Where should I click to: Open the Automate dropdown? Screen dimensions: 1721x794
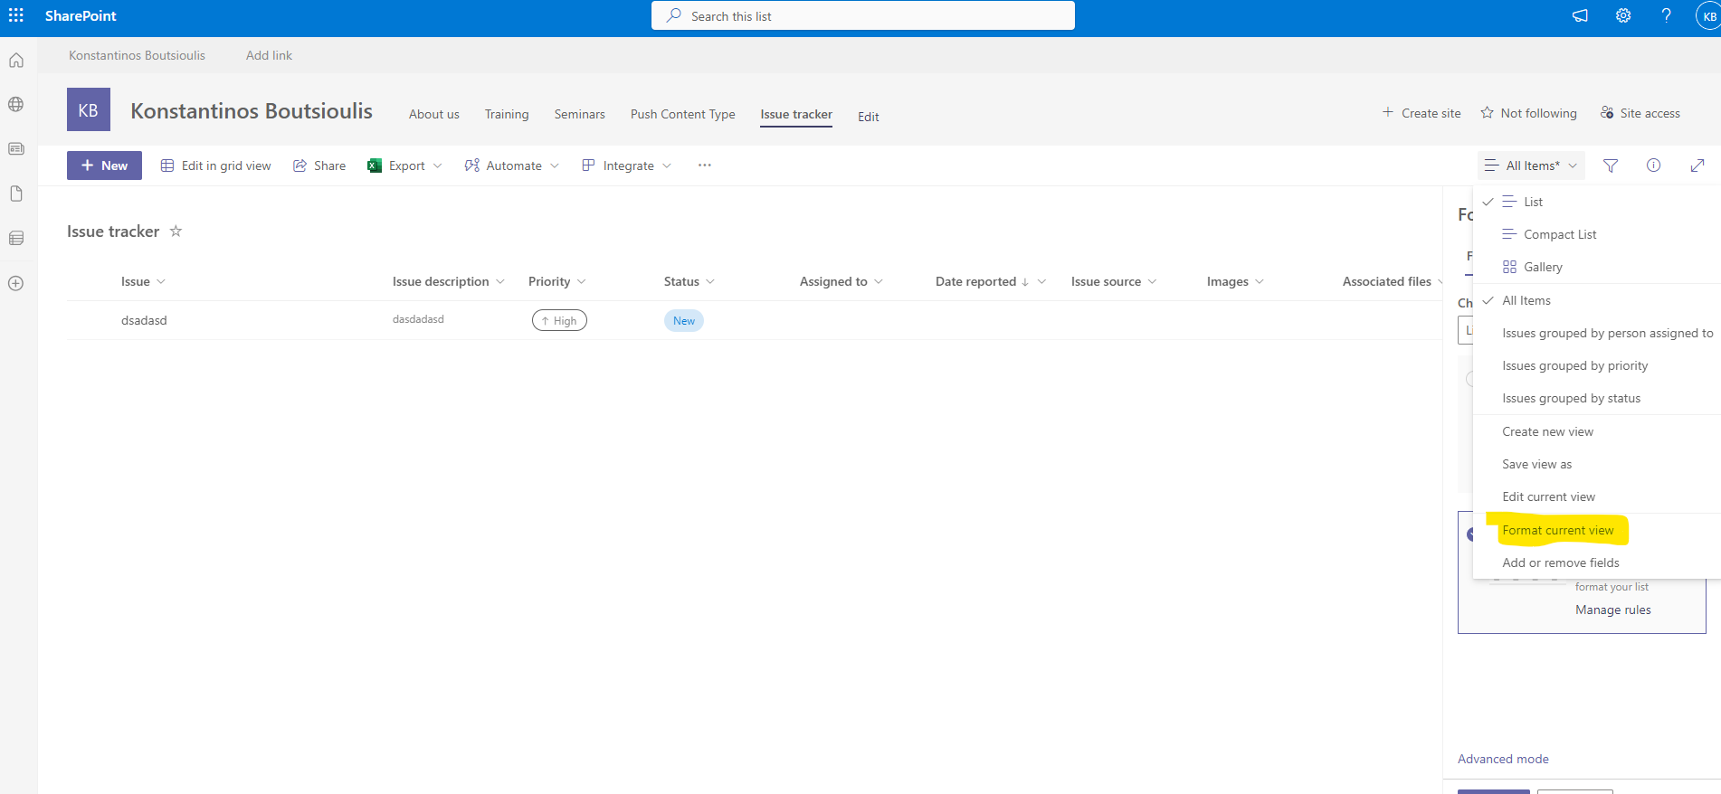[x=512, y=165]
